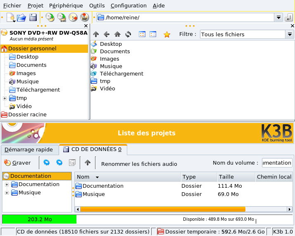Click the Graver button
The height and width of the screenshot is (236, 295).
coord(17,163)
